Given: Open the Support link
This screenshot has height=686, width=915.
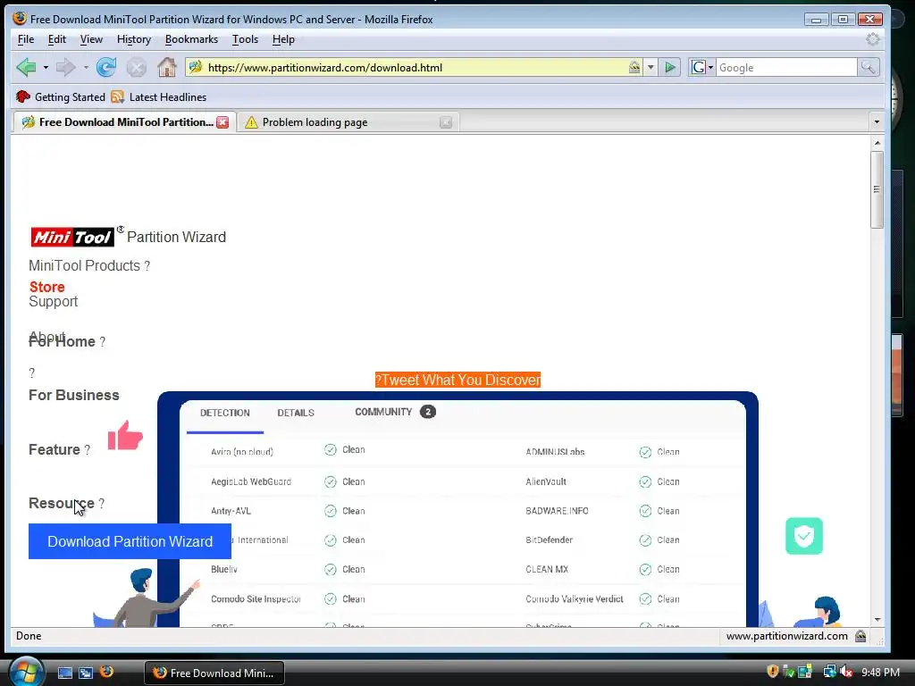Looking at the screenshot, I should 53,302.
